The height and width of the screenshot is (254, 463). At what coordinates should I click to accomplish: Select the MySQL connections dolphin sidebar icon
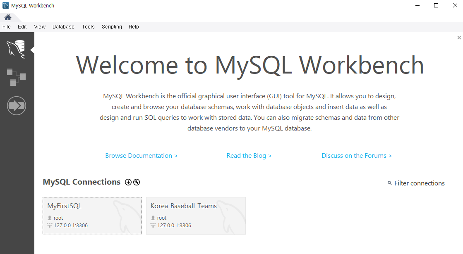16,50
